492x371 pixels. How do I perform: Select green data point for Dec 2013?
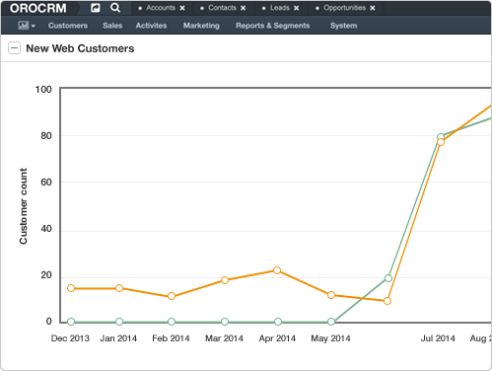71,322
